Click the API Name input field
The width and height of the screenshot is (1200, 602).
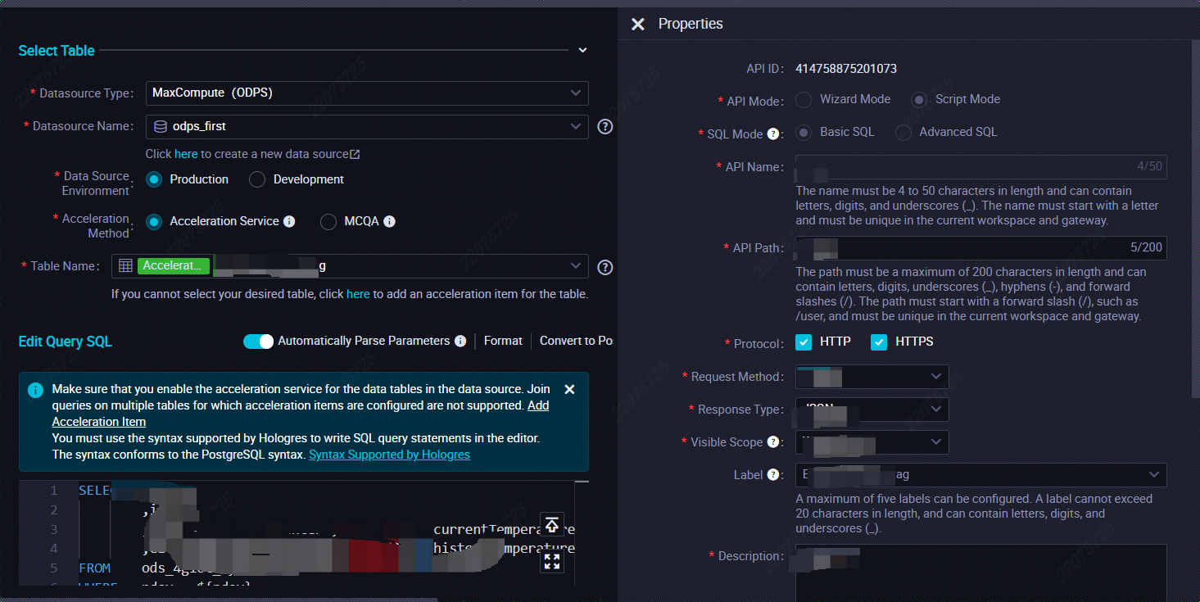point(981,166)
